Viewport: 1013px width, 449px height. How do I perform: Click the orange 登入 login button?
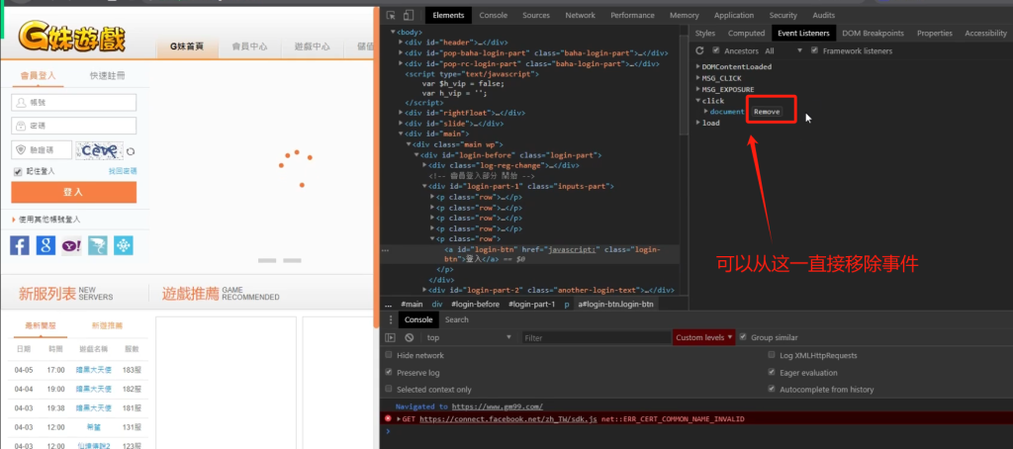click(x=73, y=192)
